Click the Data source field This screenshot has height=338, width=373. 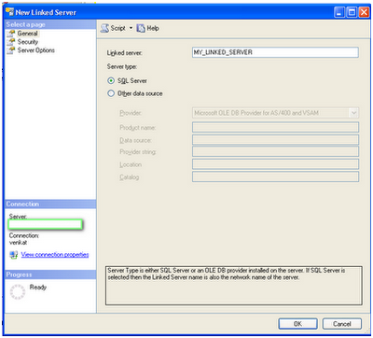(x=275, y=140)
